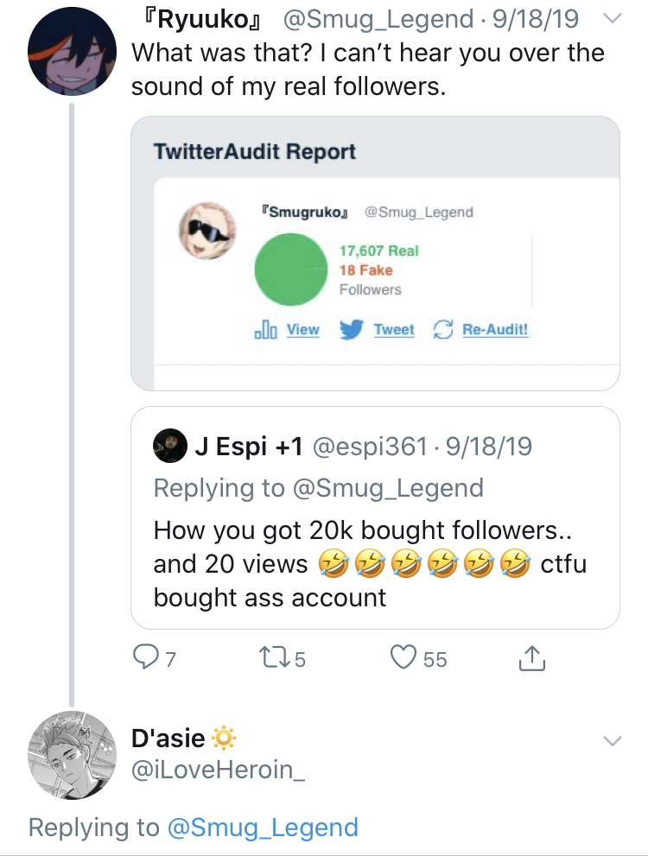648x856 pixels.
Task: Click the Twitter bird icon in report
Action: tap(352, 329)
